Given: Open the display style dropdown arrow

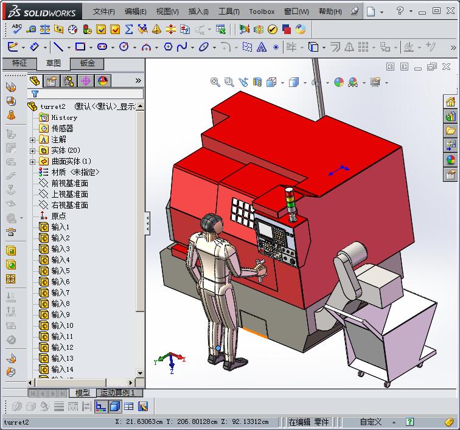Looking at the screenshot, I should [x=305, y=83].
